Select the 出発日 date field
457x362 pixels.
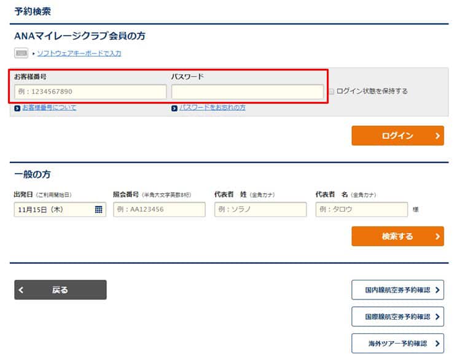click(x=52, y=210)
